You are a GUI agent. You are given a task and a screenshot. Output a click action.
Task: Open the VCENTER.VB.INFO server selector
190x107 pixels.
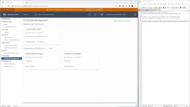123,21
